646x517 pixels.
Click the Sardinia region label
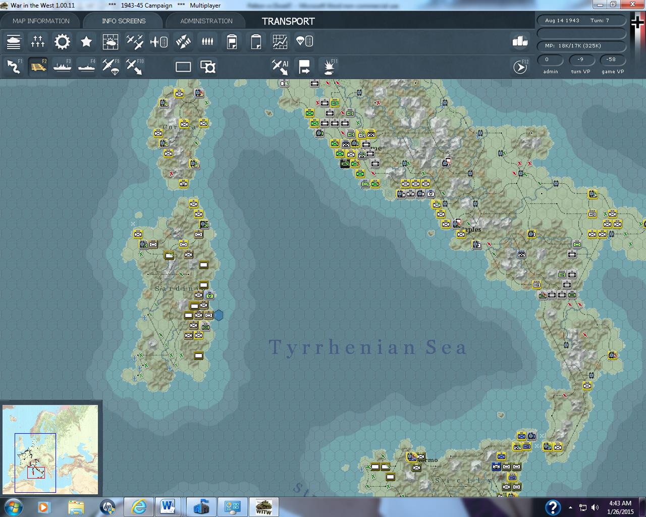180,288
